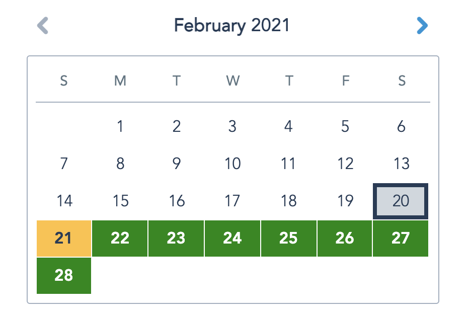Pick date 24 in the green range

point(232,239)
